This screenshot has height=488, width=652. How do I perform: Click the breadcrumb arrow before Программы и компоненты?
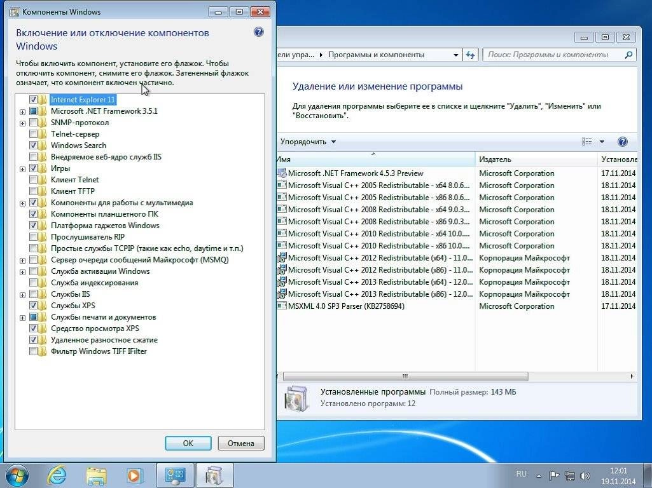pyautogui.click(x=321, y=55)
